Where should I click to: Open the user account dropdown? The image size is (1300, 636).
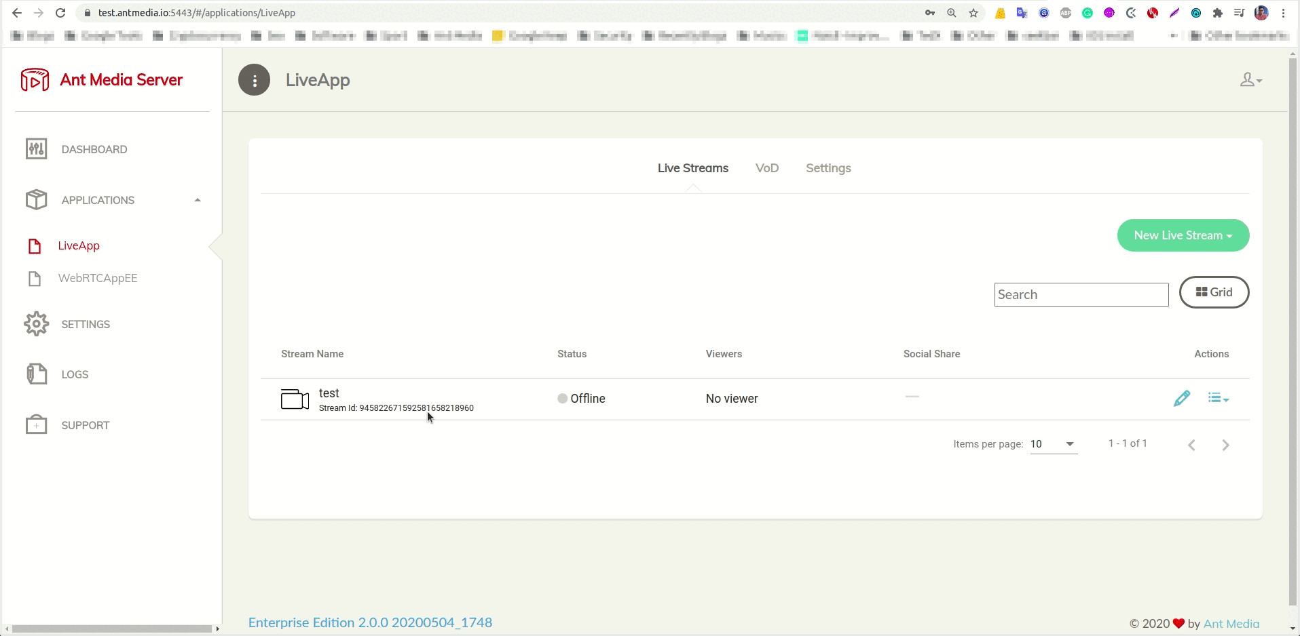point(1250,80)
